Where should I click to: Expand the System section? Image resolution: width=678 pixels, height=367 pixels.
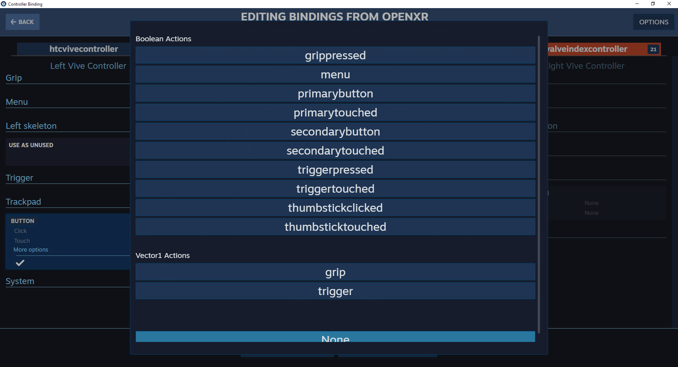pos(20,281)
